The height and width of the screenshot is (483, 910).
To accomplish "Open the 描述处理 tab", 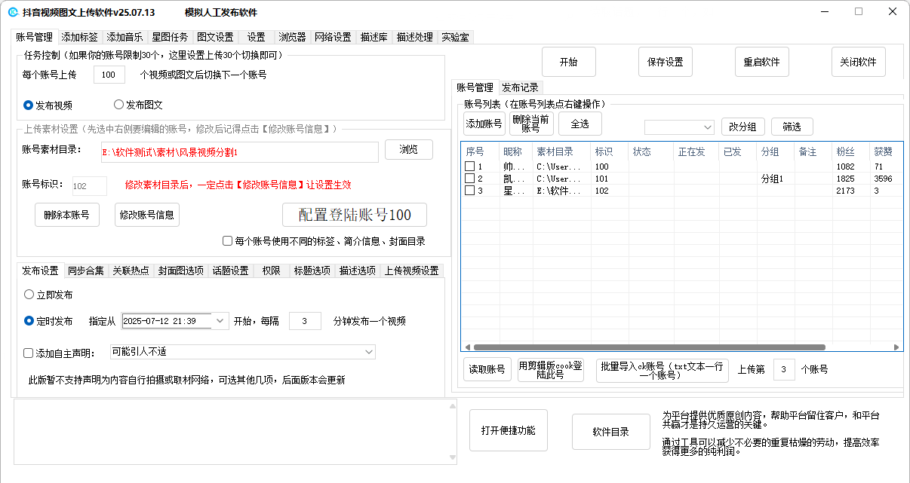I will [x=415, y=37].
